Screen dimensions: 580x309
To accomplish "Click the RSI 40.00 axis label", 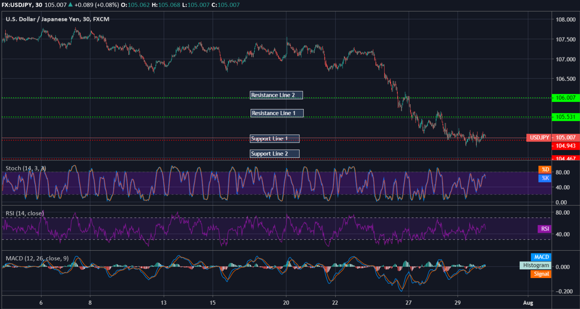I will pos(563,235).
